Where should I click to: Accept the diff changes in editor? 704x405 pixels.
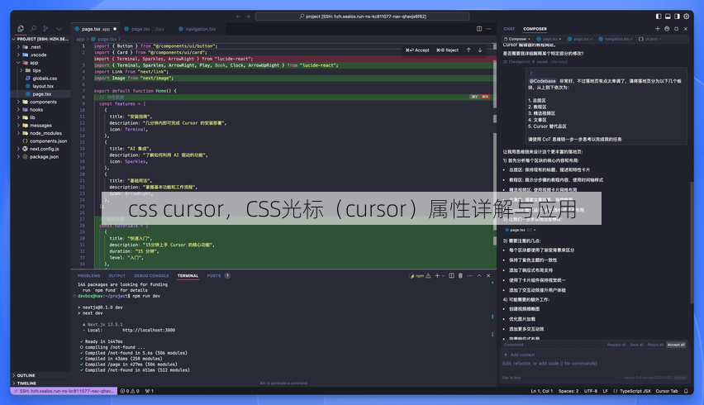(417, 50)
